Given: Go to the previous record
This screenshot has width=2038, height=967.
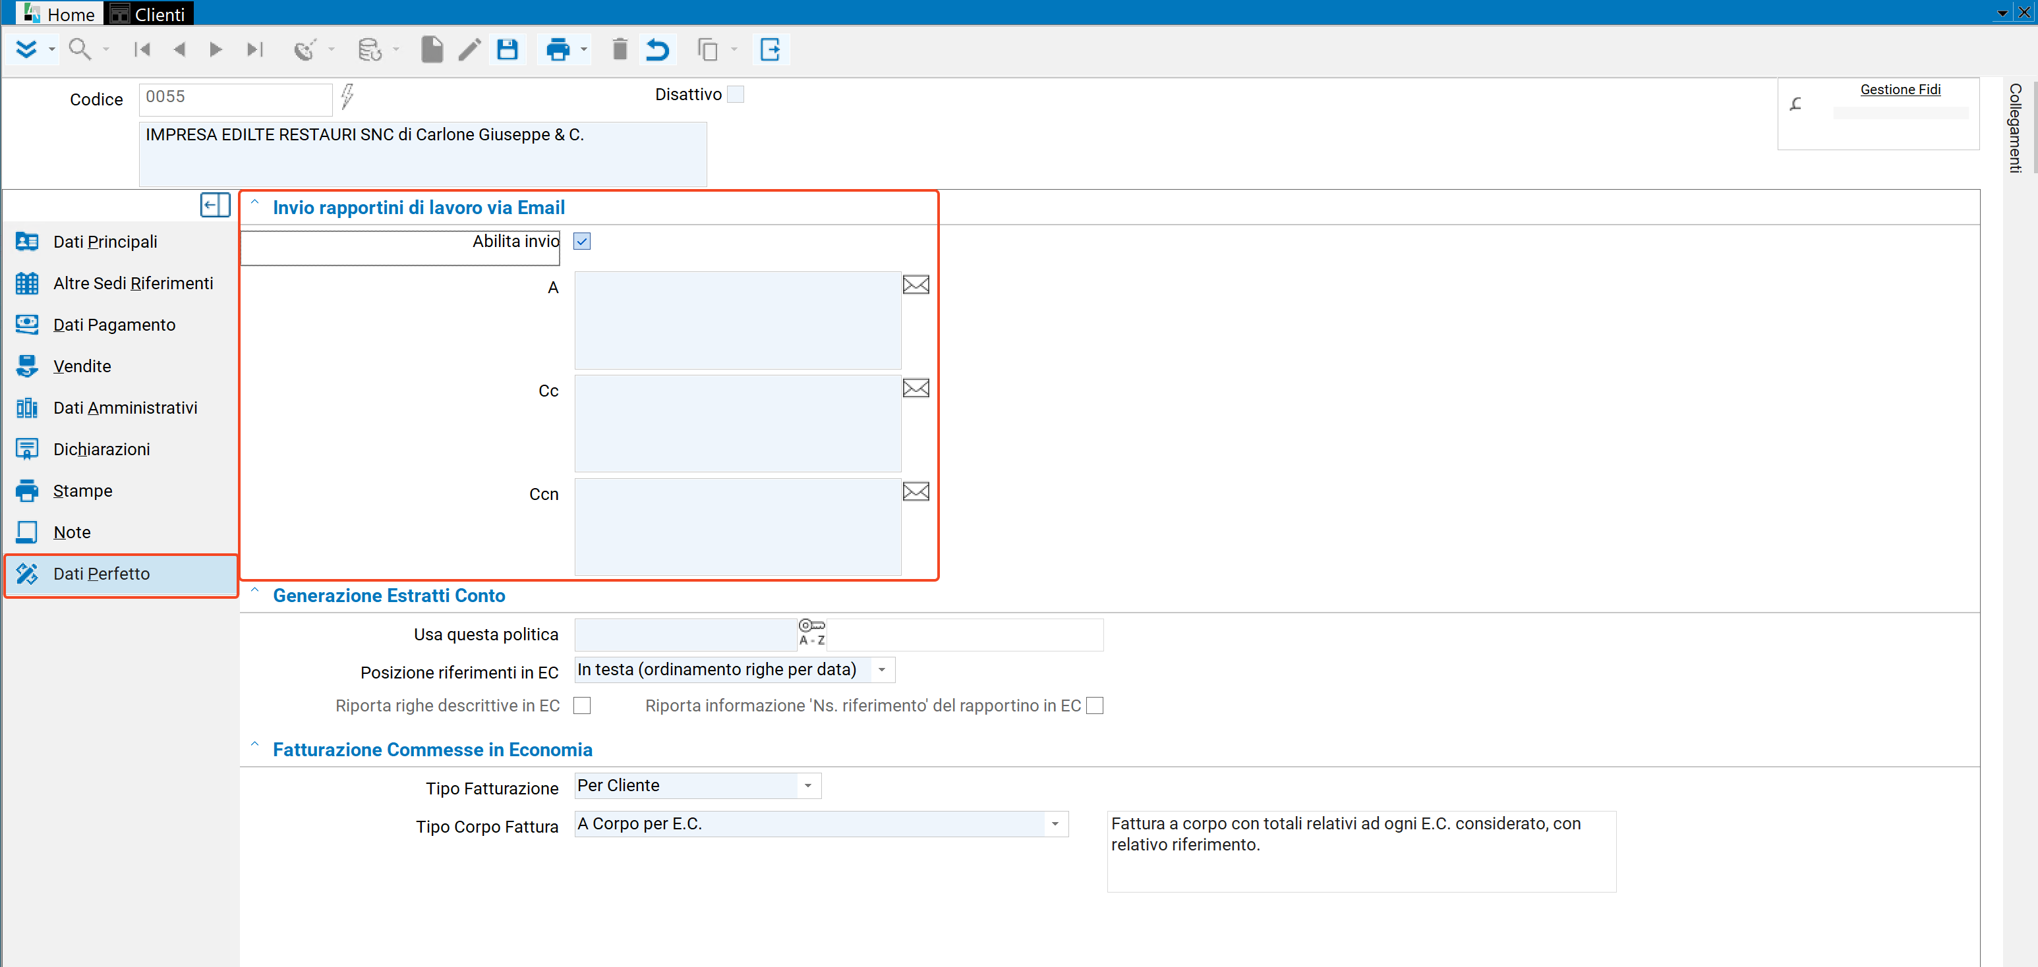Looking at the screenshot, I should [x=179, y=50].
